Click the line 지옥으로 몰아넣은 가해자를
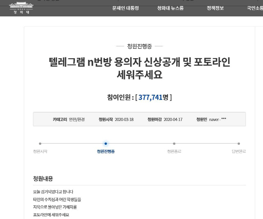Image resolution: width=263 pixels, height=219 pixels. [x=55, y=207]
